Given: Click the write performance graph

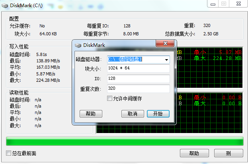Looking at the screenshot, I should [x=209, y=68].
